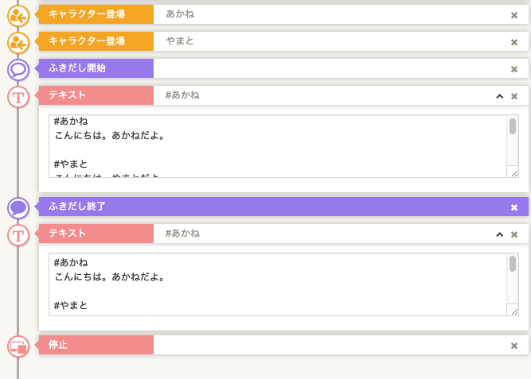Click the あかね キャラクター登場 orange label
The height and width of the screenshot is (379, 531).
[96, 14]
